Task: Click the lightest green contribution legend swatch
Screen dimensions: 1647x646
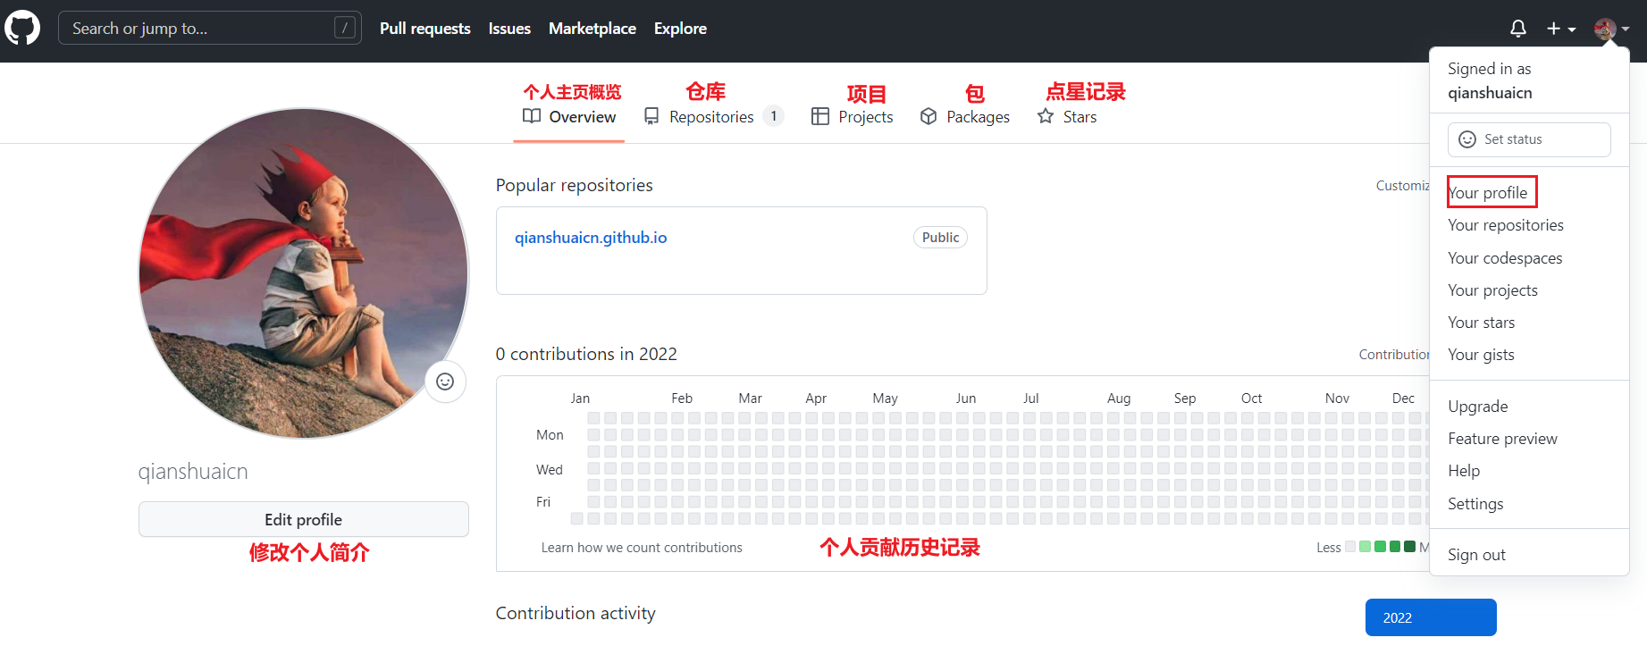Action: [1365, 547]
